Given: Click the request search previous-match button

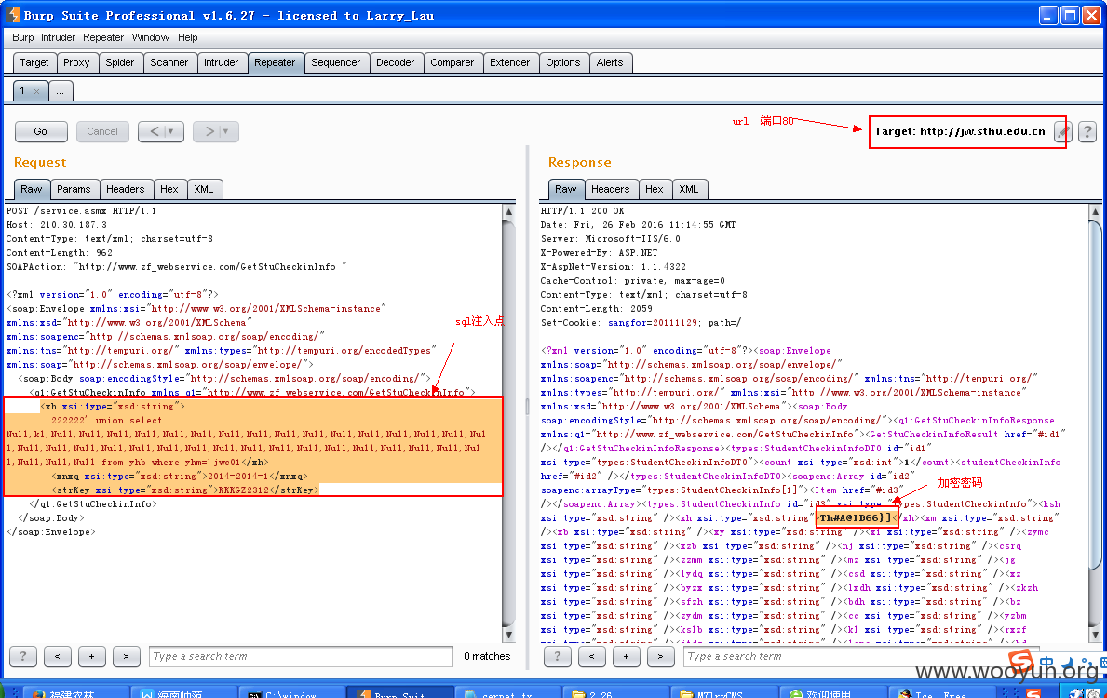Looking at the screenshot, I should 57,656.
